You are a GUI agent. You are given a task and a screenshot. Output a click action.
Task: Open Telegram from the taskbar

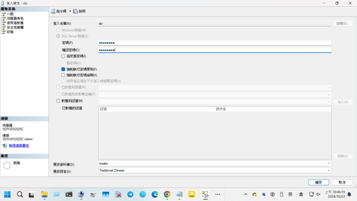130,194
